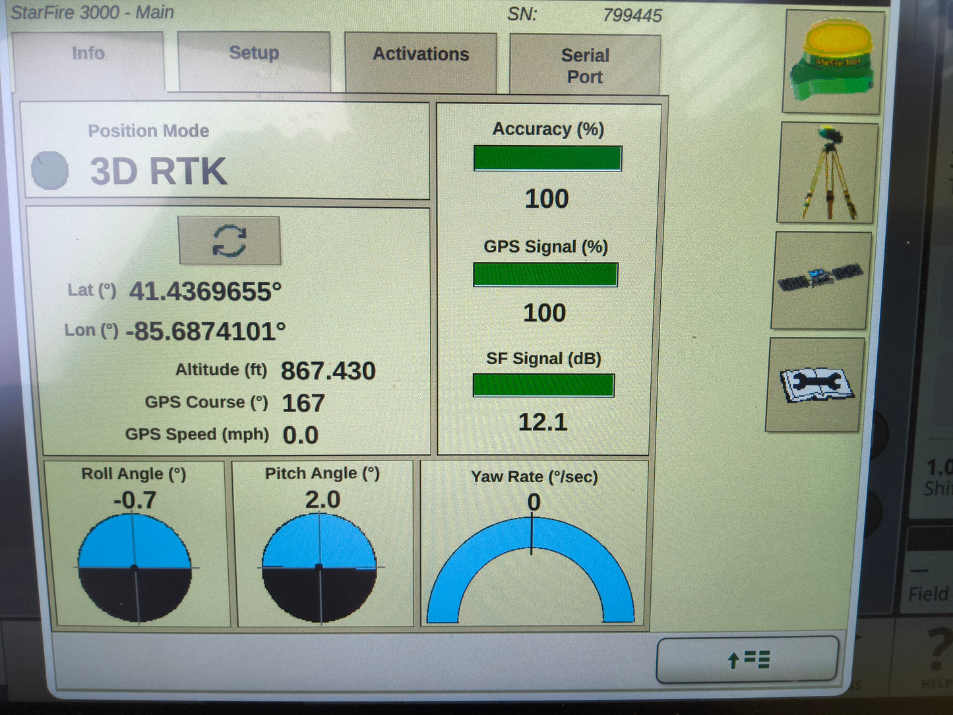Click the Pitch Angle horizon gauge
Image resolution: width=953 pixels, height=715 pixels.
[x=320, y=567]
